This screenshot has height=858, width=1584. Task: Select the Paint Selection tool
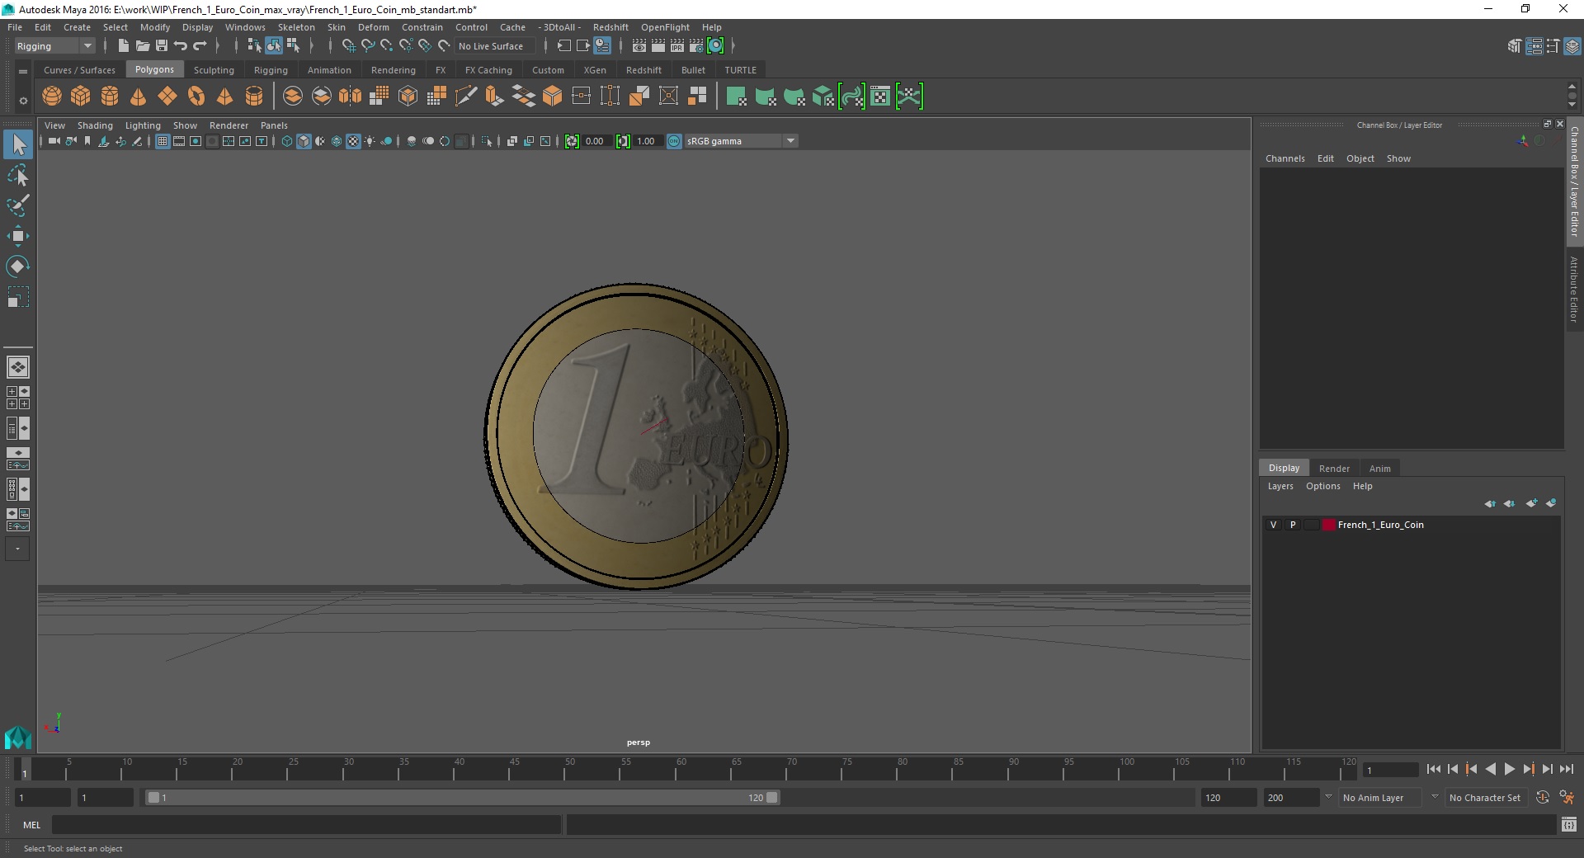(x=18, y=205)
